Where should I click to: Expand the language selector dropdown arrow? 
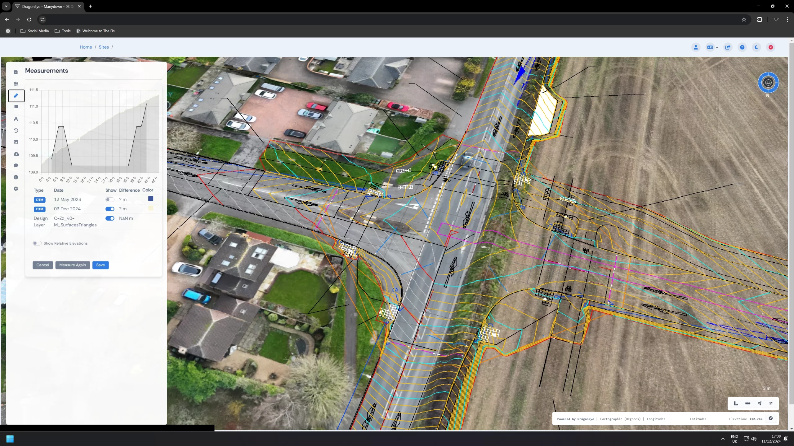pyautogui.click(x=717, y=48)
